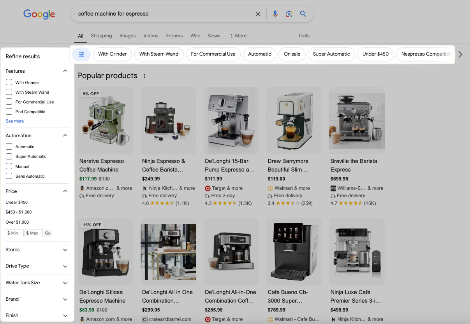Viewport: 470px width, 324px height.
Task: Click the Target icon under De'Longhi 15-Bar
Action: click(208, 188)
